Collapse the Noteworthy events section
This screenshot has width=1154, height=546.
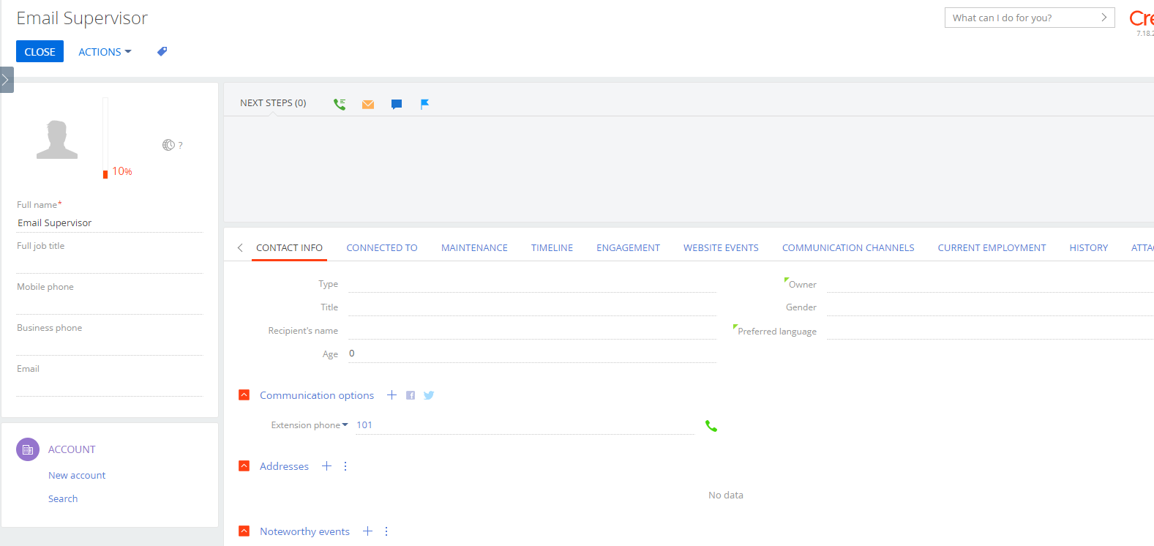[x=244, y=531]
